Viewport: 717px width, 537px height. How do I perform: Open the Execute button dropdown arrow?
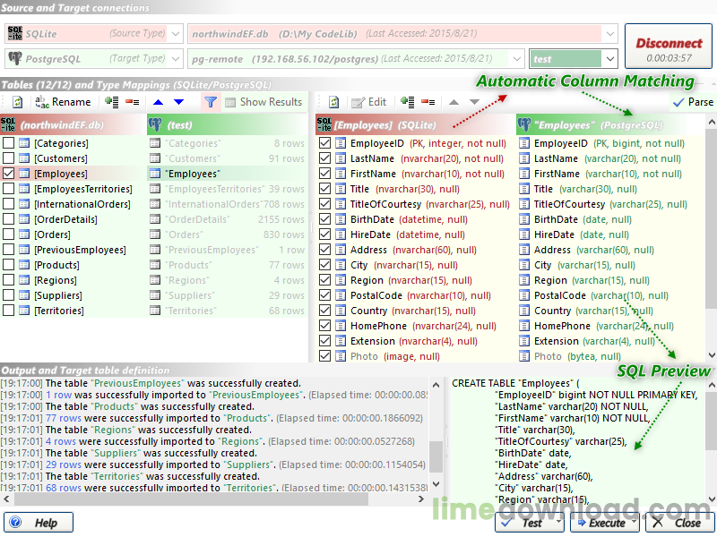point(634,522)
